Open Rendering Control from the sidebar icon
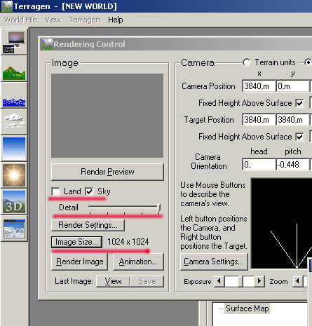This screenshot has width=312, height=326. 14,42
